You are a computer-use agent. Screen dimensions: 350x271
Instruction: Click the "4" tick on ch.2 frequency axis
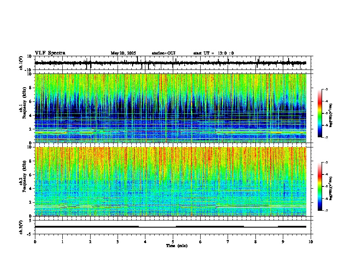point(31,189)
